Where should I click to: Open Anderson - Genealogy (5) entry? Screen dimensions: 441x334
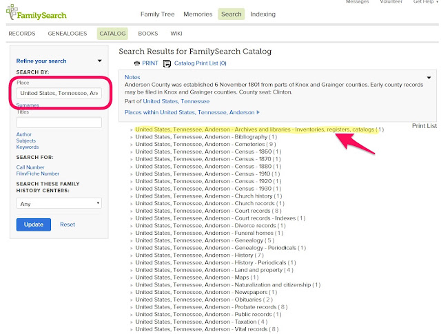click(205, 240)
